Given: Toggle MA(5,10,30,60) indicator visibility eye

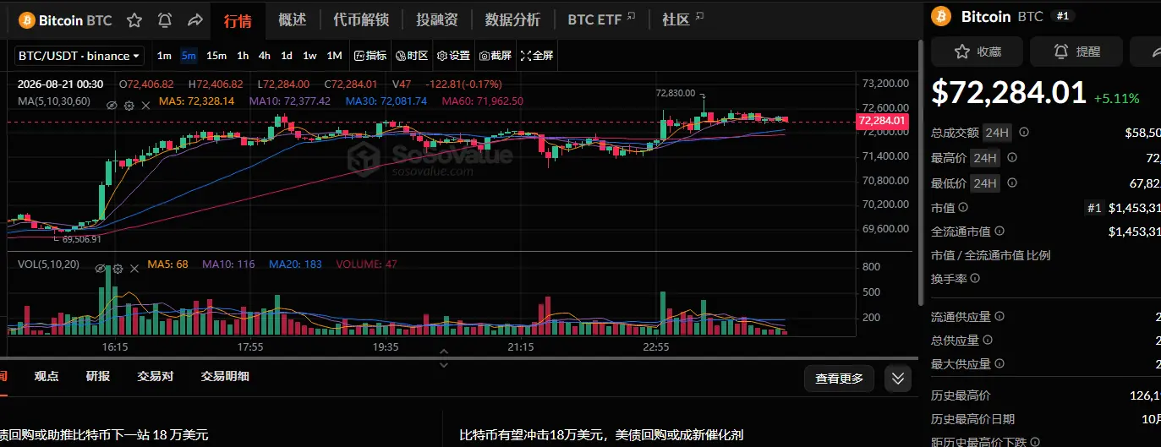Looking at the screenshot, I should [x=111, y=105].
